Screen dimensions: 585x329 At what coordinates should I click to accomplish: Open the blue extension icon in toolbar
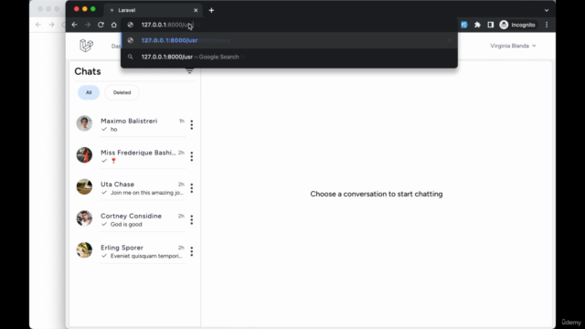(464, 25)
